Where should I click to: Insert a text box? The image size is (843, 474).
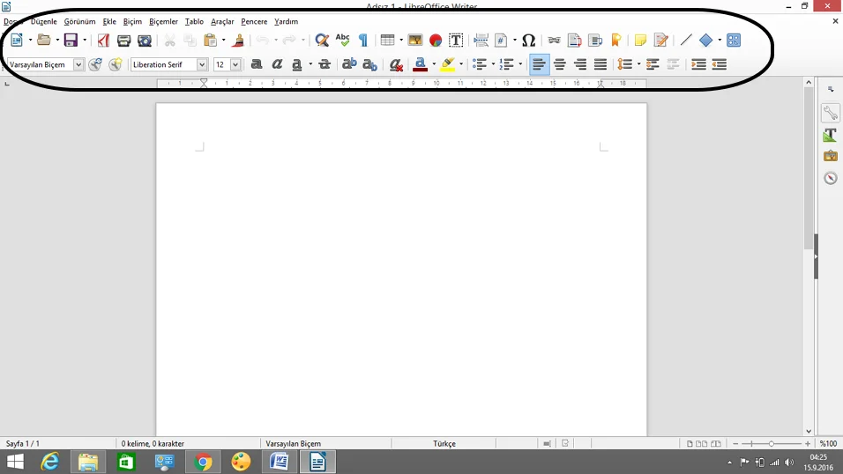(456, 40)
